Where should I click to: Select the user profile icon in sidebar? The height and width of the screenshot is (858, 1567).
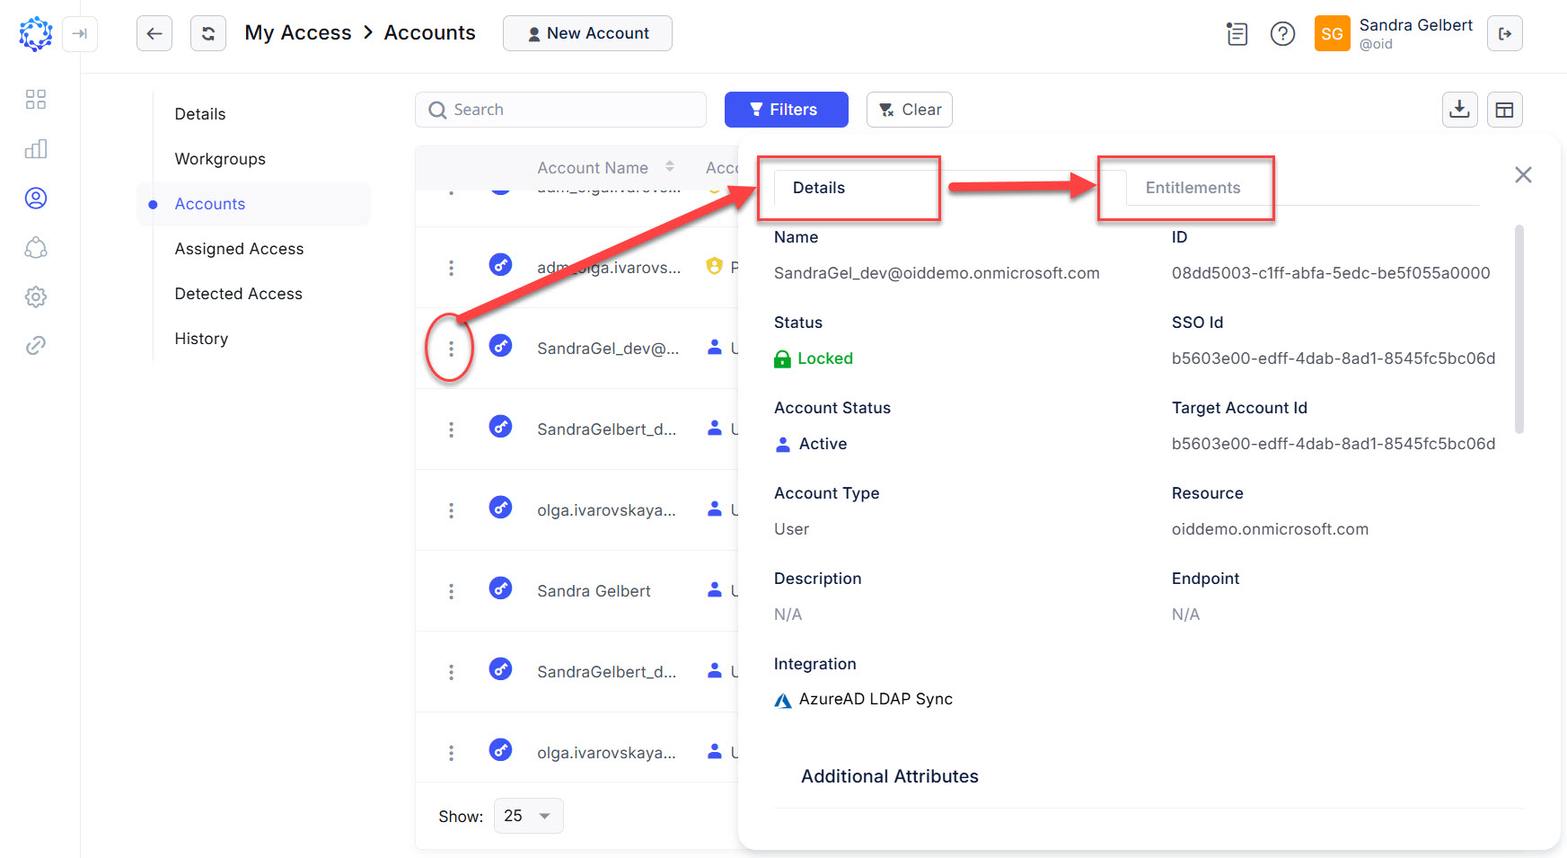[x=36, y=199]
